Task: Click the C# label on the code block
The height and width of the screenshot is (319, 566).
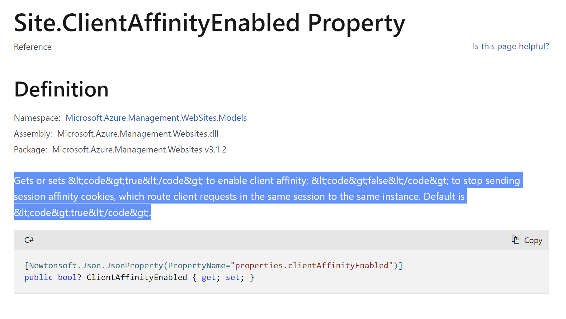Action: point(29,240)
